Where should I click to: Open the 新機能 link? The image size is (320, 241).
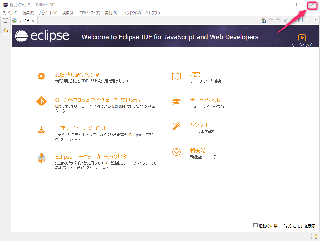[x=198, y=150]
